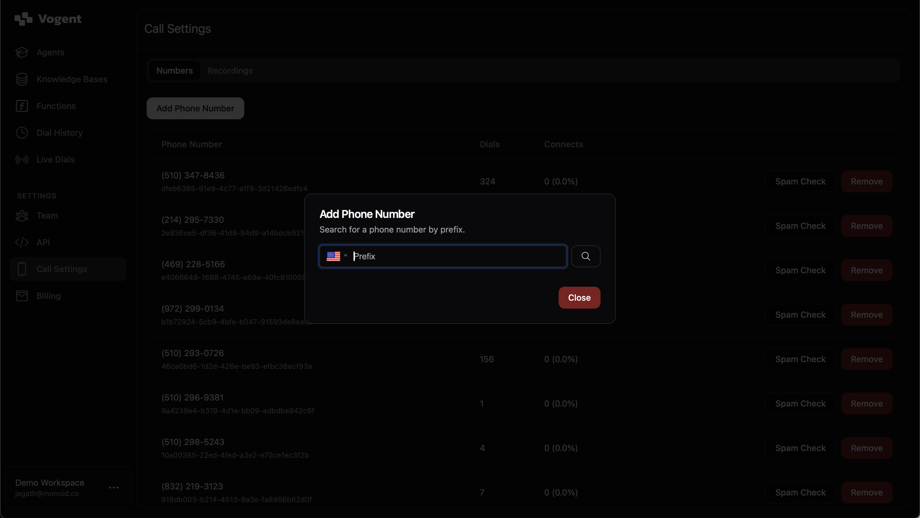This screenshot has width=920, height=518.
Task: Click the Live Dials broadcast icon
Action: tap(22, 160)
